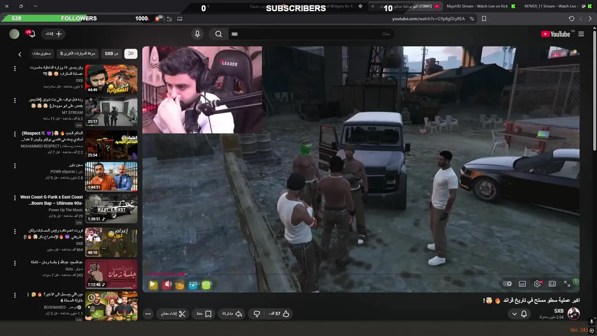Play the video in the player
The height and width of the screenshot is (336, 597).
153,284
